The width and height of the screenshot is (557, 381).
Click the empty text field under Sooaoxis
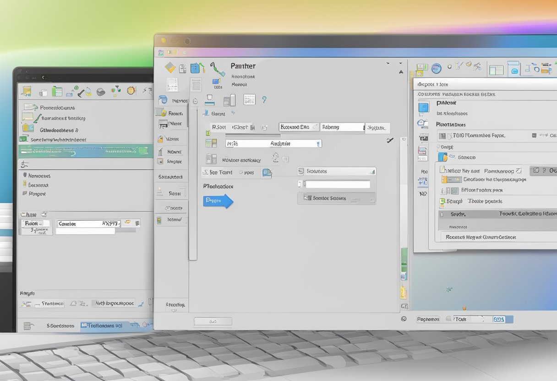tap(337, 184)
